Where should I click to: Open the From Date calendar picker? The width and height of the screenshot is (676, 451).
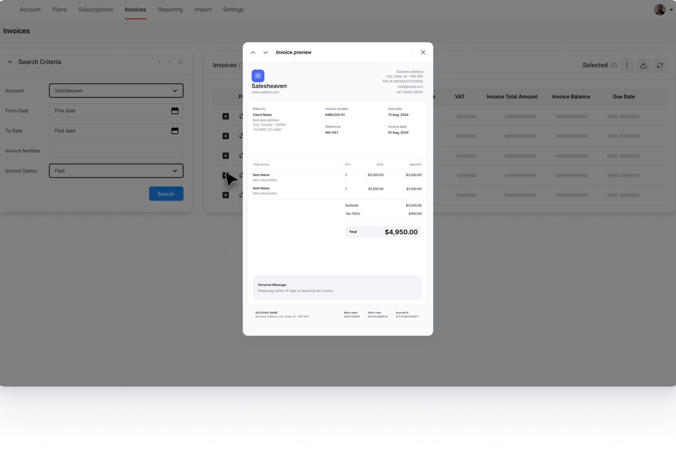pos(175,111)
